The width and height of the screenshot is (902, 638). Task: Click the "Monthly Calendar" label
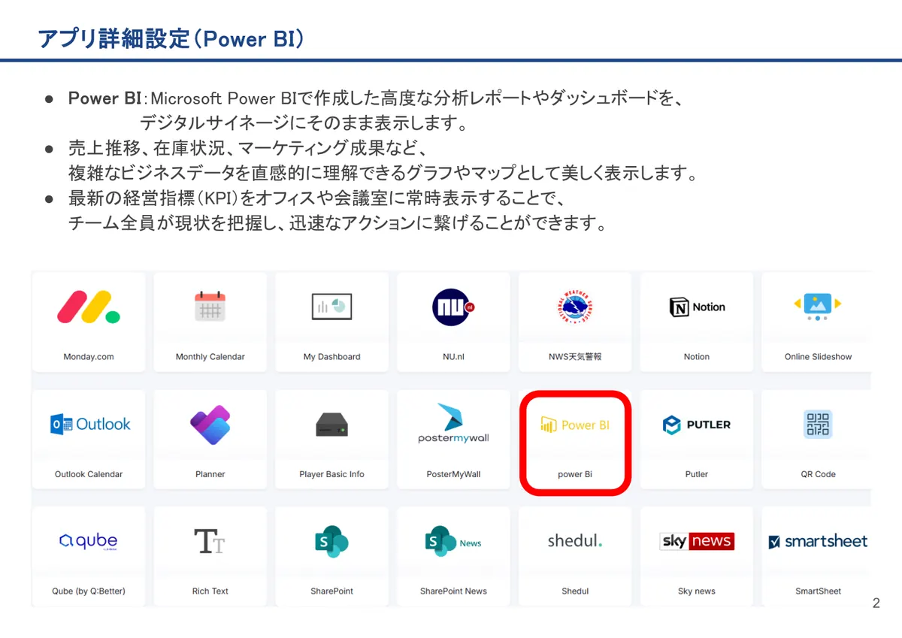tap(210, 357)
